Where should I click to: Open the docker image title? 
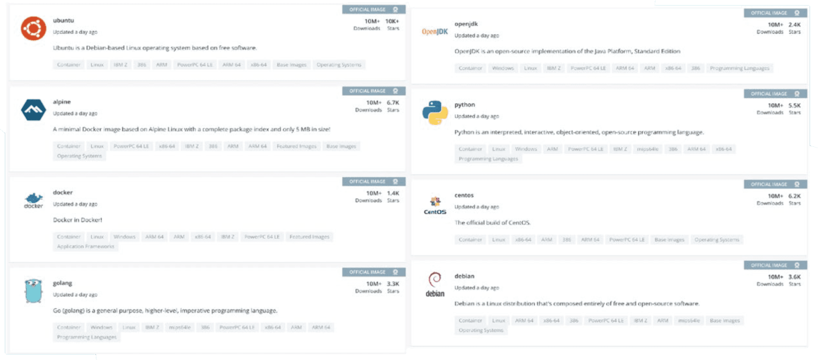tap(63, 192)
